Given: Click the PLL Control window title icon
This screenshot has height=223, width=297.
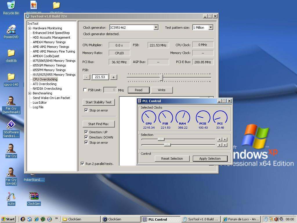Looking at the screenshot, I should coord(140,101).
